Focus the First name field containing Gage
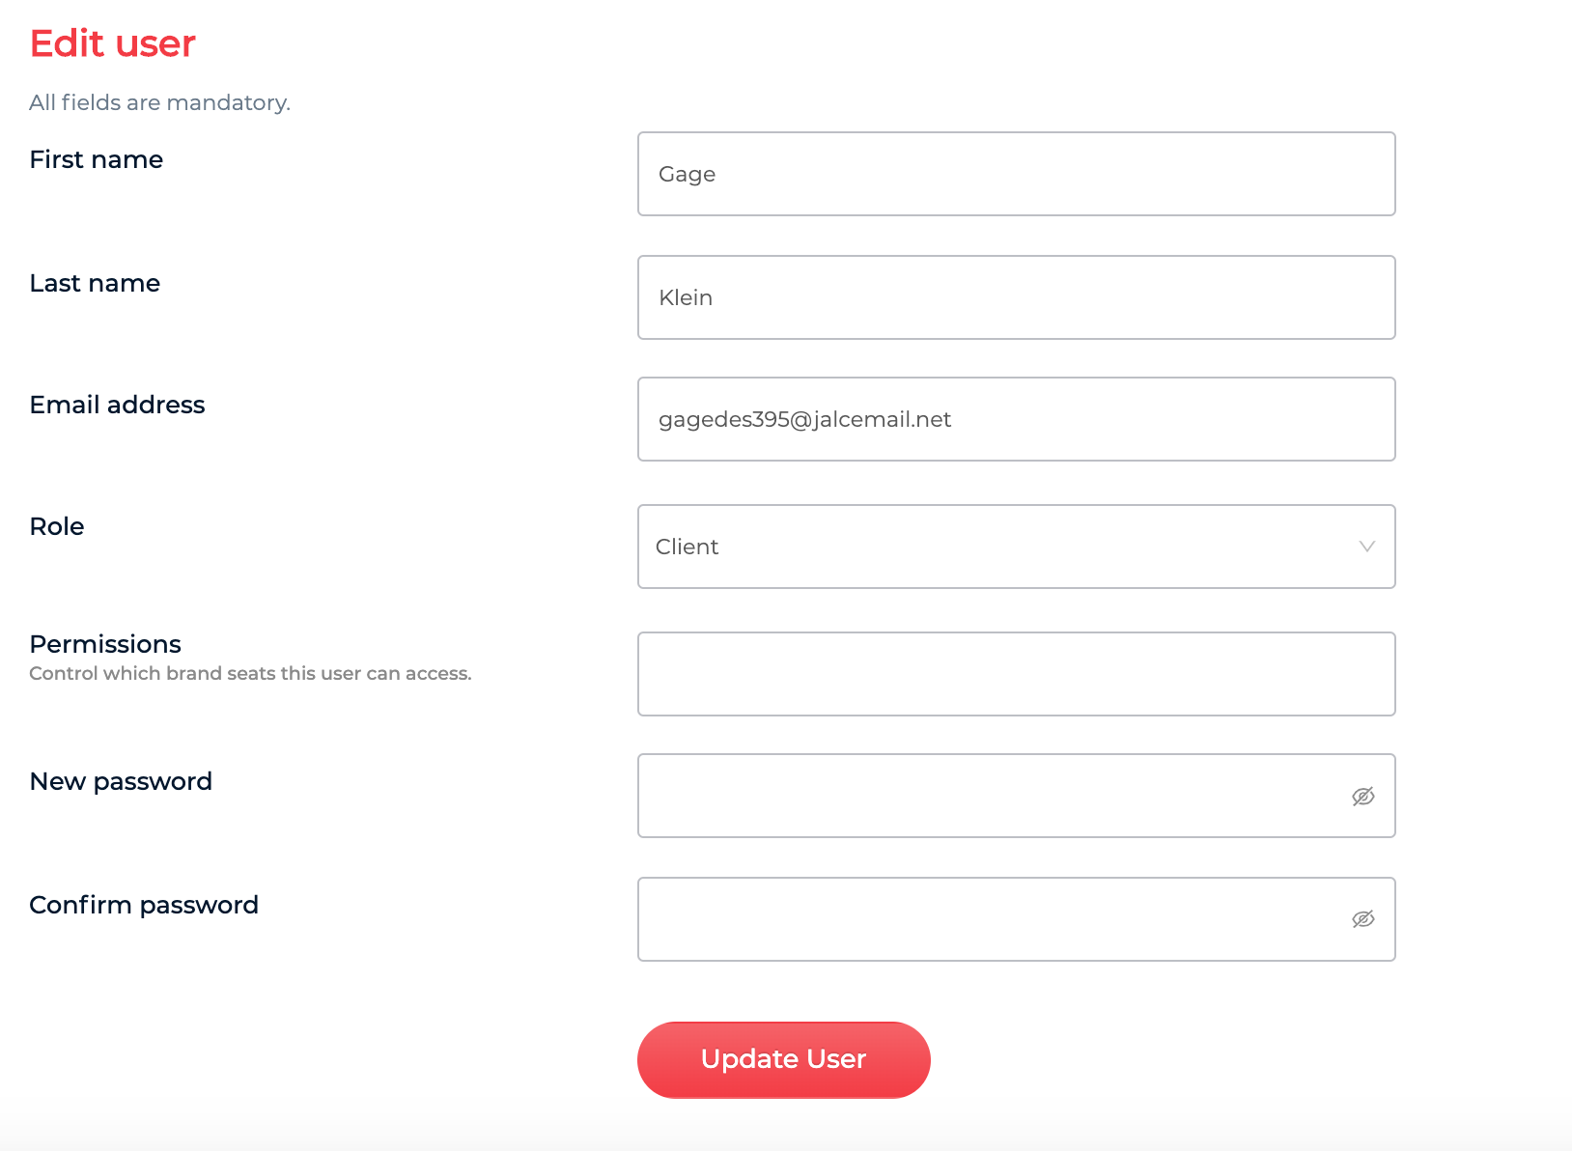 1017,174
